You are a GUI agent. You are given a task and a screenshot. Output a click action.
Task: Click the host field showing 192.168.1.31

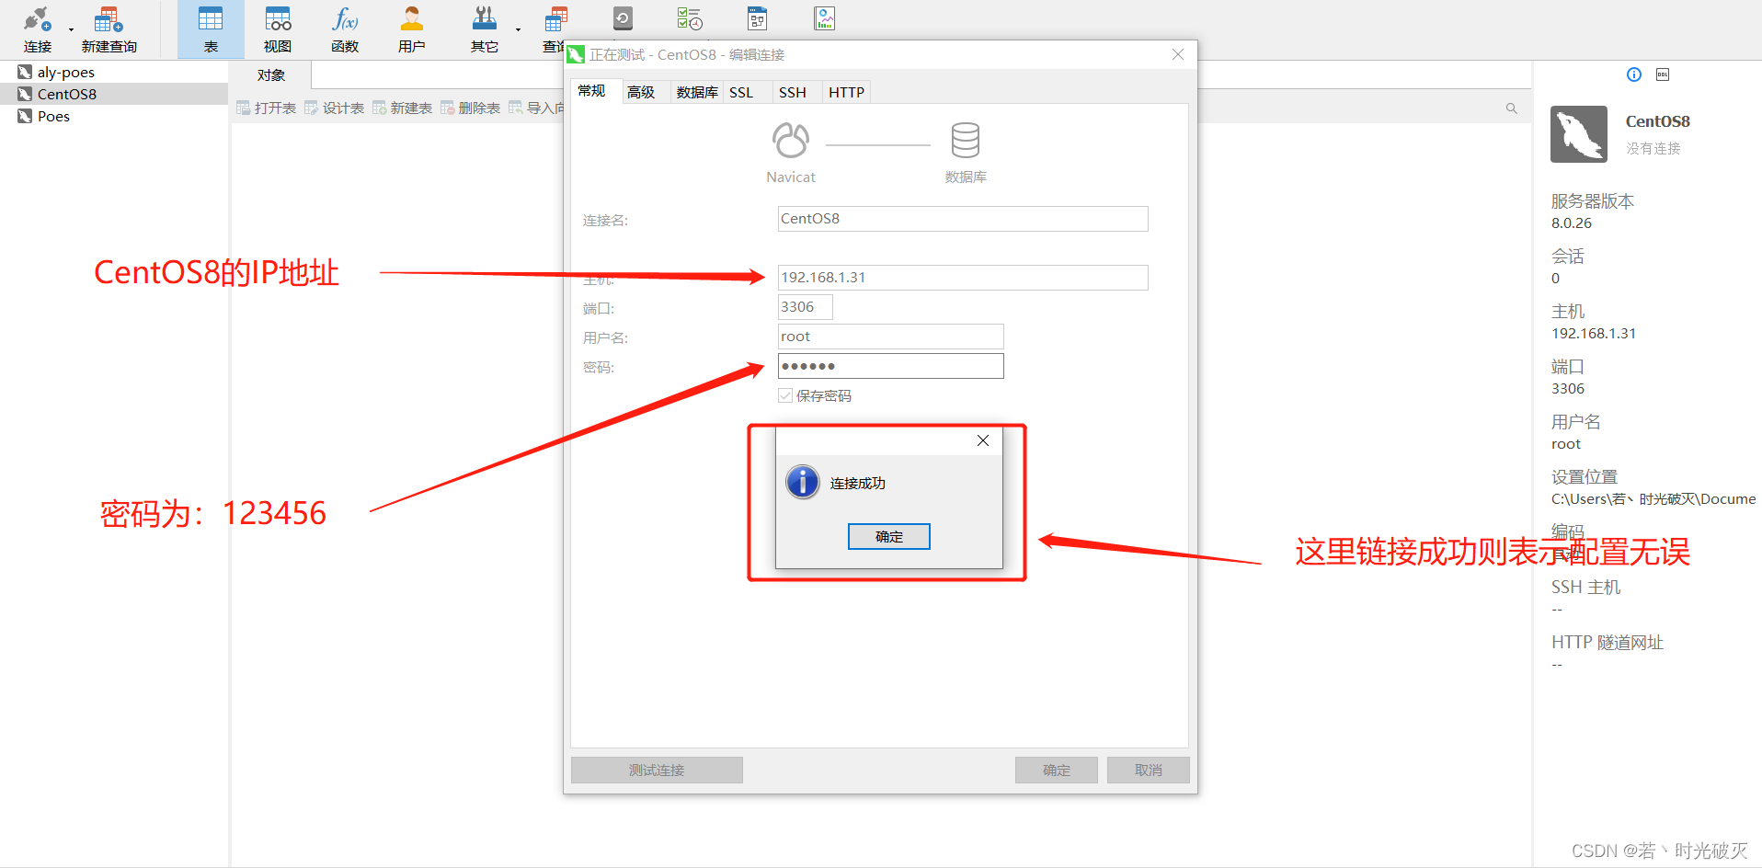coord(963,278)
